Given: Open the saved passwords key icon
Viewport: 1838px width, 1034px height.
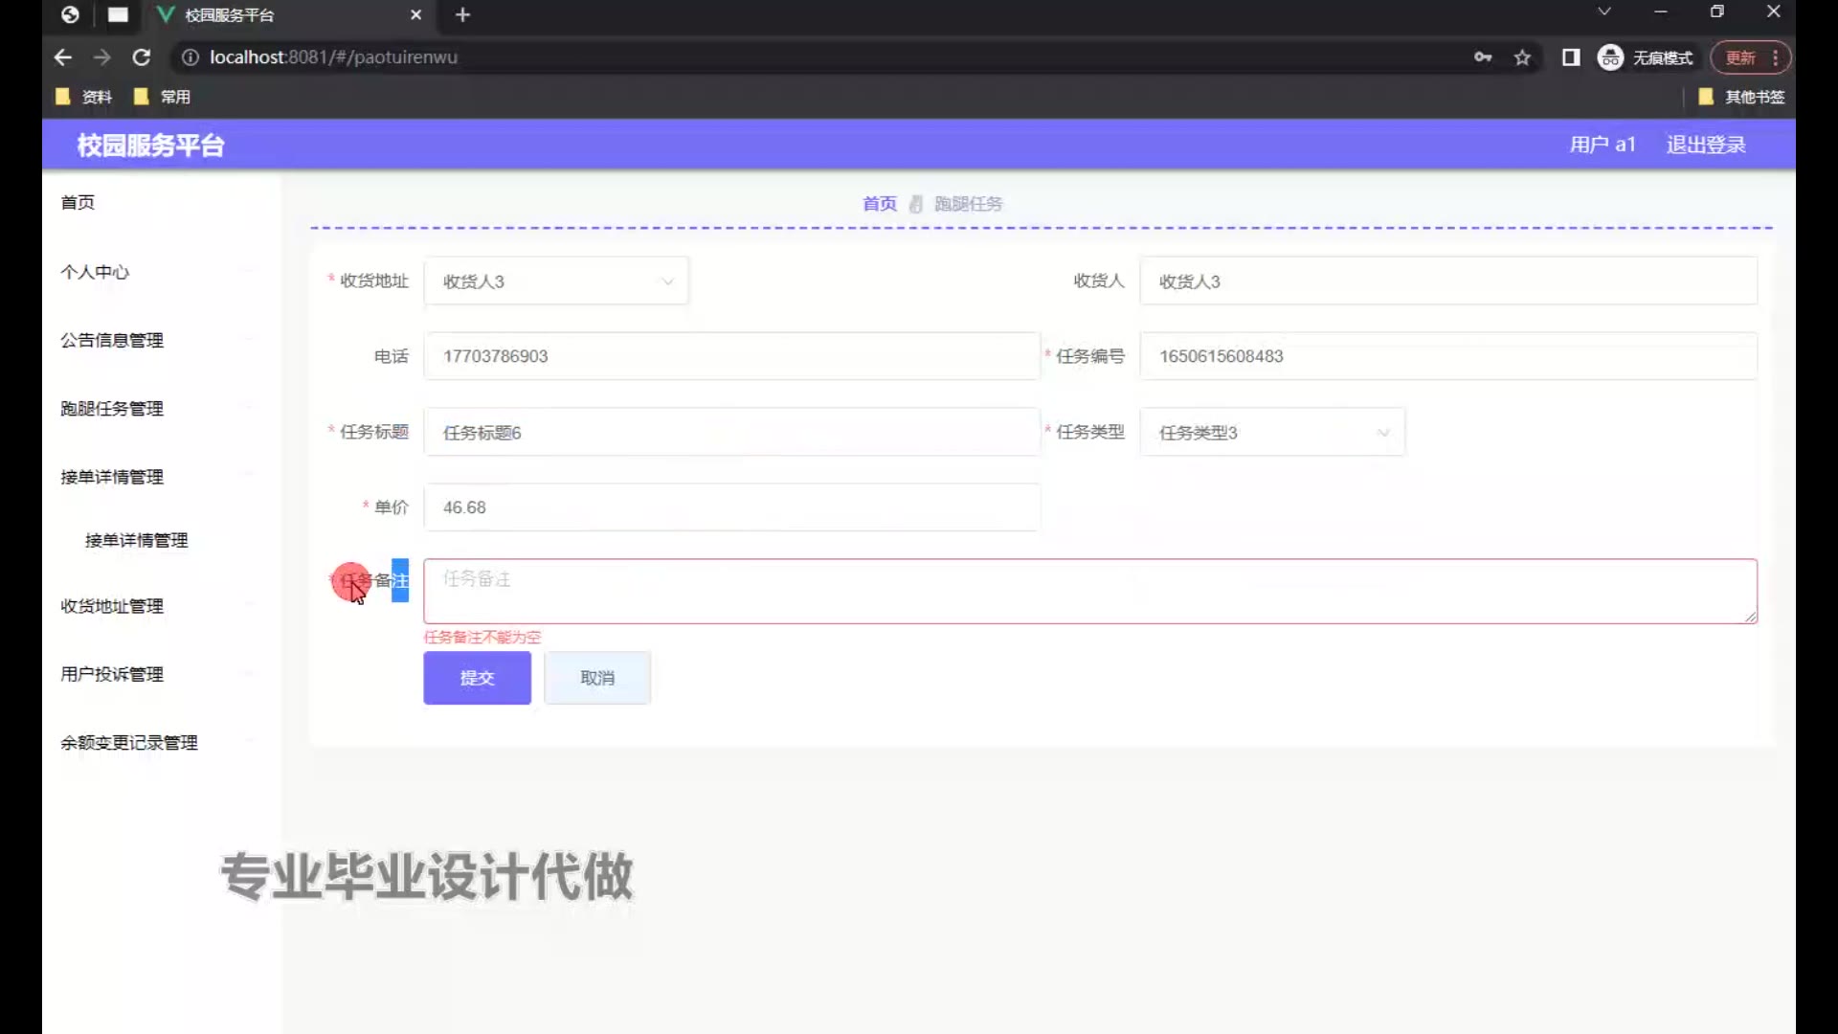Looking at the screenshot, I should coord(1483,57).
